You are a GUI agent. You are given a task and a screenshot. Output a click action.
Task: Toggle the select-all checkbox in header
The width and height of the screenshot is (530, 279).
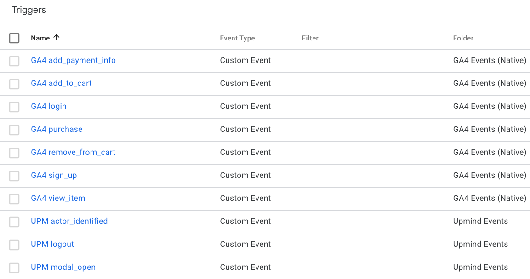[x=14, y=38]
